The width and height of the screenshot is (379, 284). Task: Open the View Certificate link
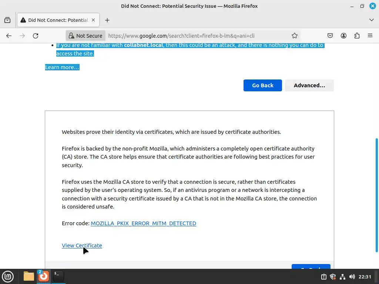tap(82, 246)
